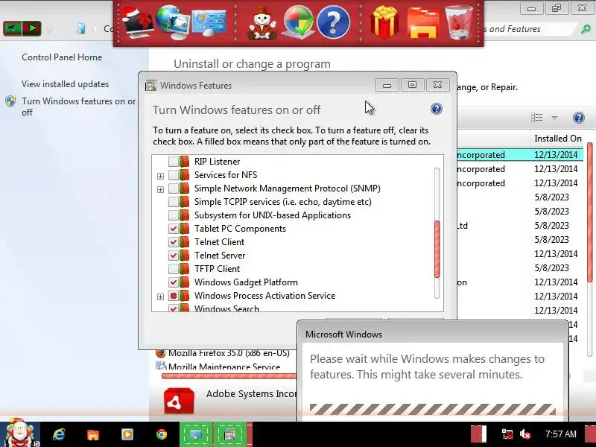Open the Recycle Bin icon in dock
This screenshot has width=596, height=447.
(x=459, y=22)
